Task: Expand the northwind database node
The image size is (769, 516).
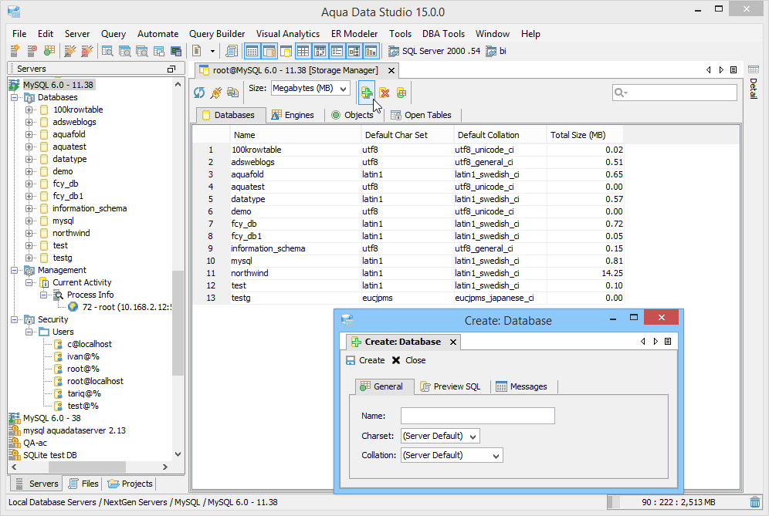Action: tap(29, 233)
